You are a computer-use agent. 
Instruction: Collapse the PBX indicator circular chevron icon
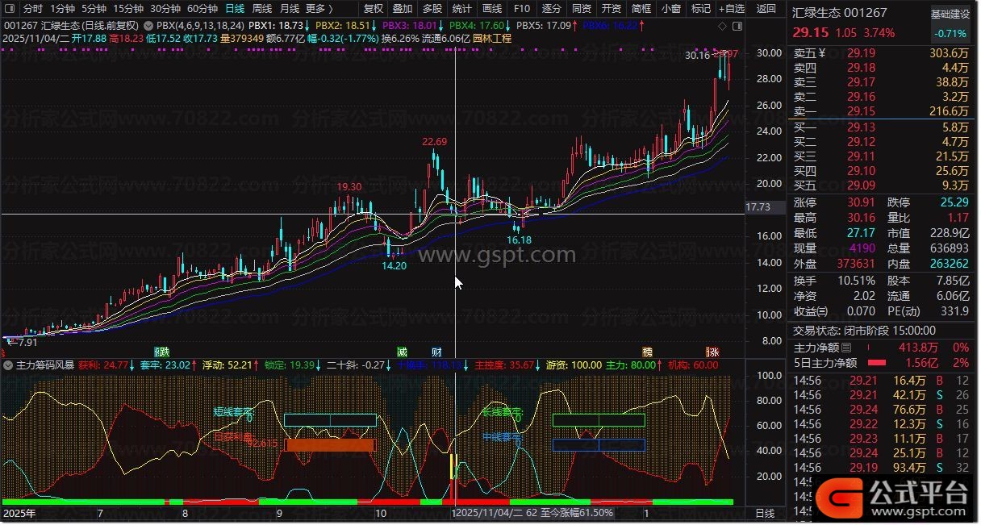148,26
